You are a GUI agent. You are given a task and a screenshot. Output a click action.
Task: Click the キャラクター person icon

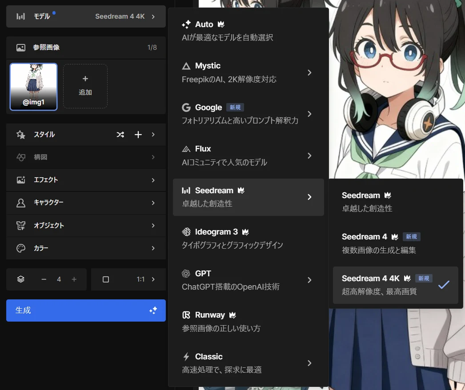[21, 203]
